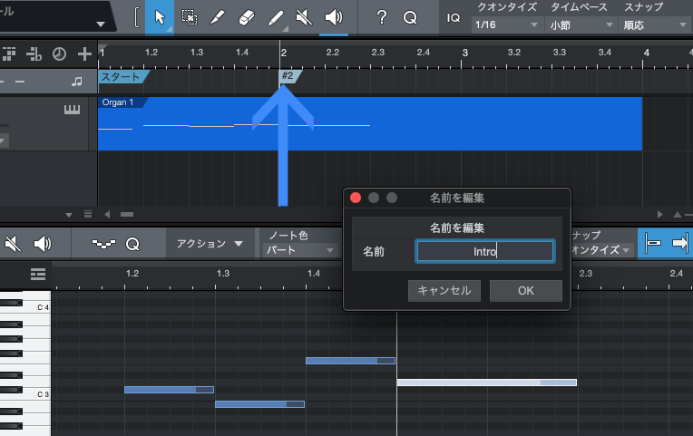Confirm the name with OK button

point(525,291)
